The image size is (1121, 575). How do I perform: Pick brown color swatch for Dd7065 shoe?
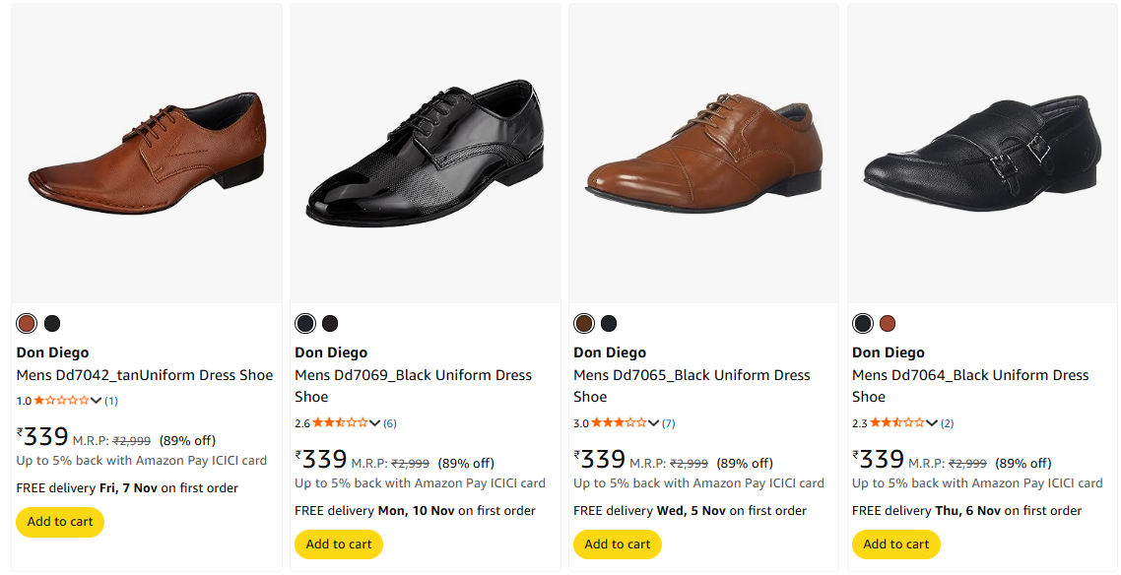[584, 323]
